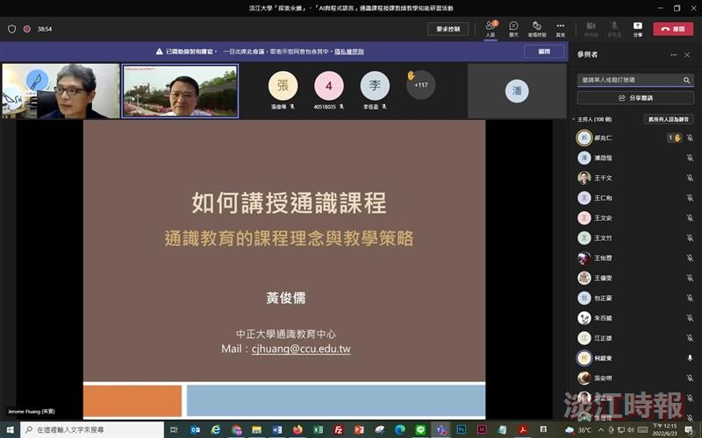
Task: Click the Share invite (分享邀請) button
Action: (x=635, y=98)
